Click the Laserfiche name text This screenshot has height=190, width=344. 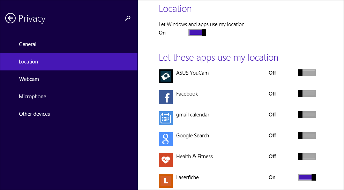pos(187,177)
